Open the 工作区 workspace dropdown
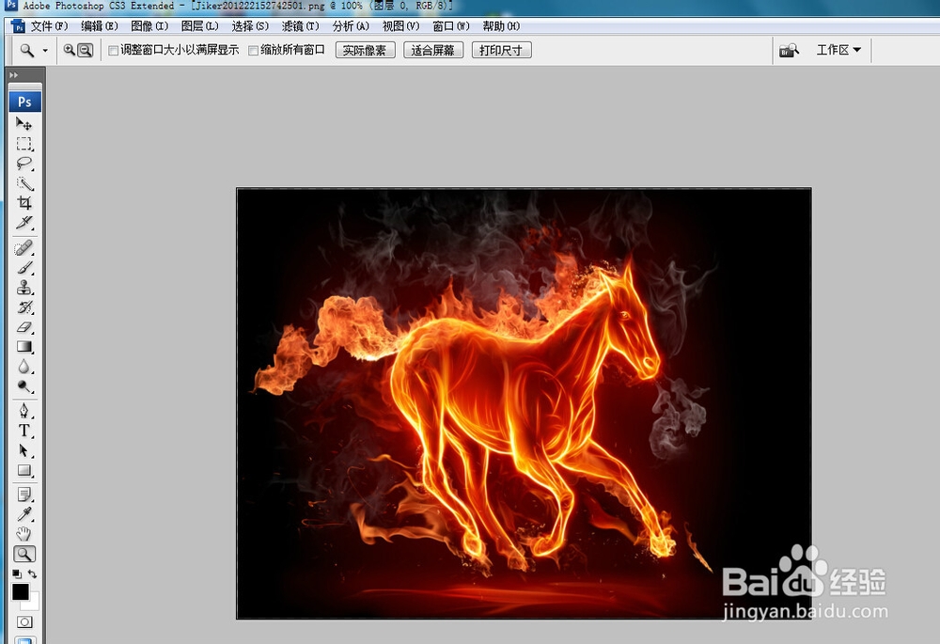This screenshot has height=644, width=940. pyautogui.click(x=838, y=50)
